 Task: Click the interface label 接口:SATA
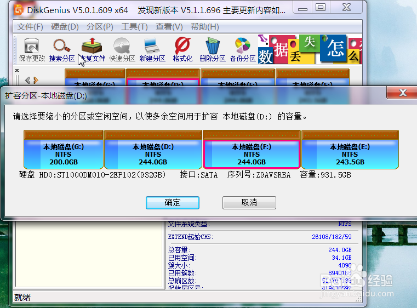(199, 175)
